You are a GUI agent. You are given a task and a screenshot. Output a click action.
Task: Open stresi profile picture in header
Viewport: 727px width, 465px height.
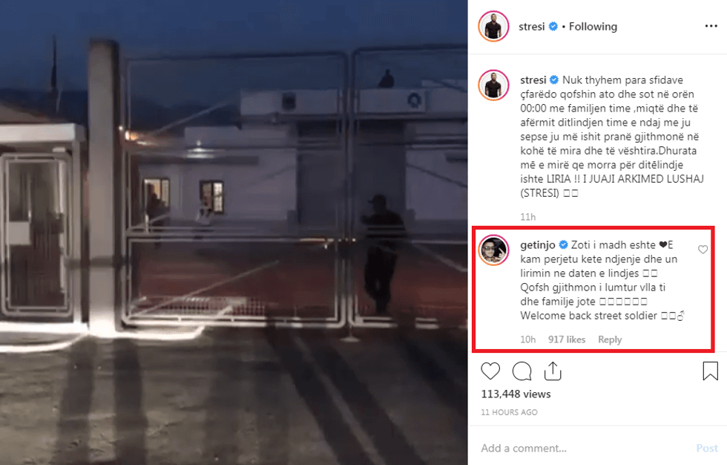point(494,27)
